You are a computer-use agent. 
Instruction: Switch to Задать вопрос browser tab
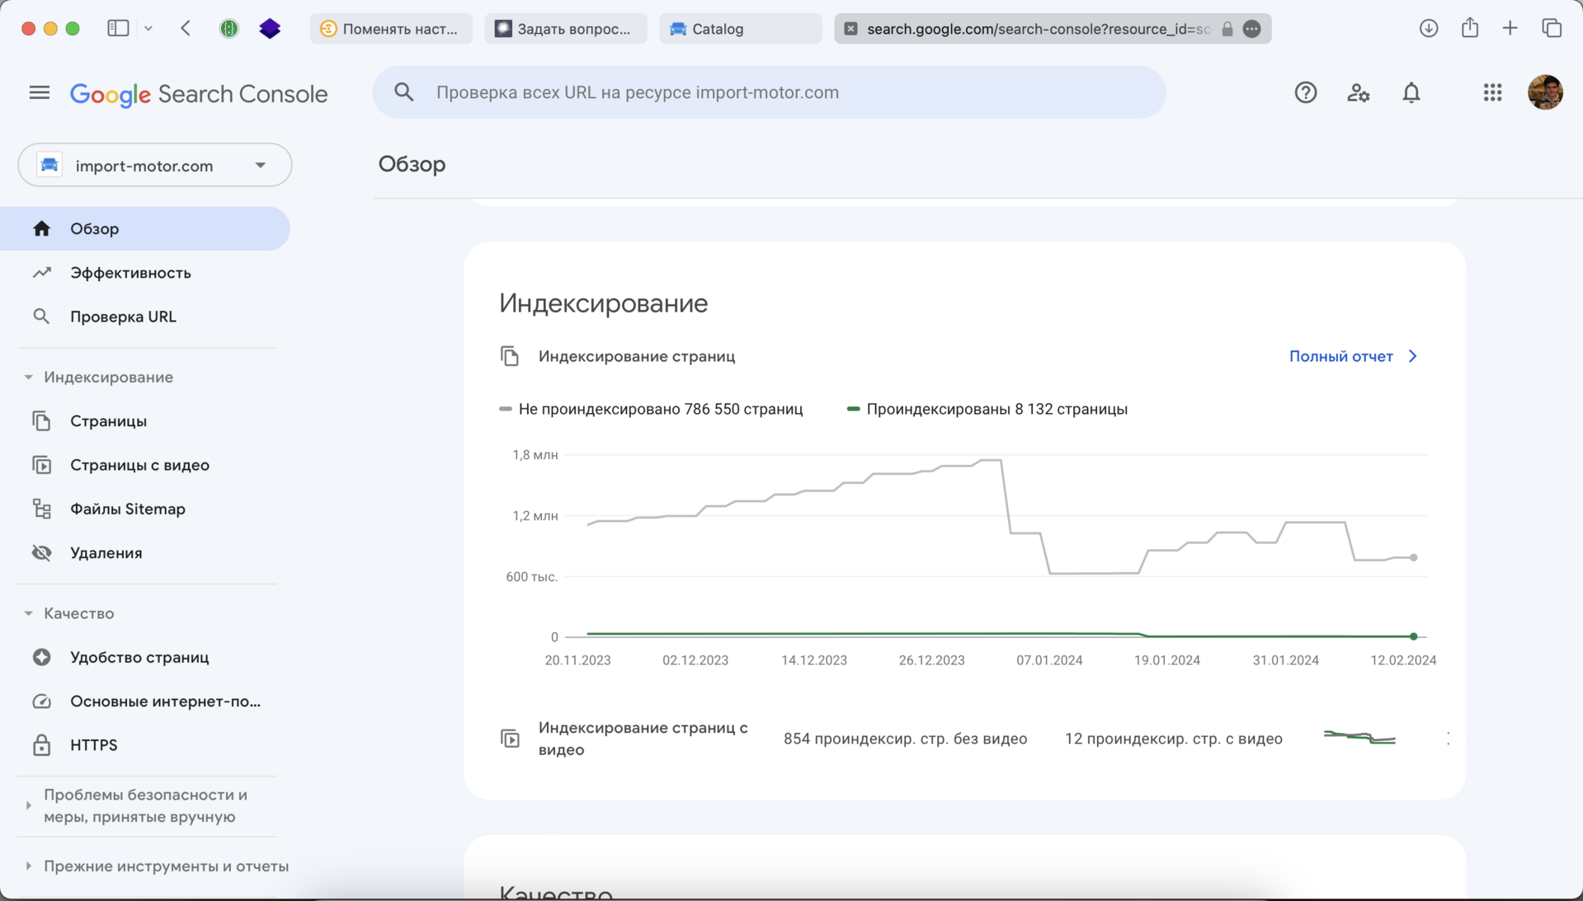[566, 29]
